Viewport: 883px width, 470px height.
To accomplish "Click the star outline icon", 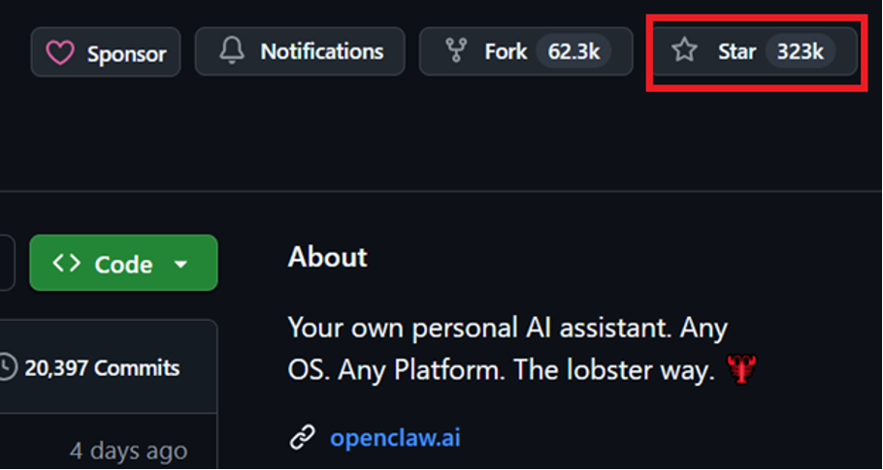I will pyautogui.click(x=685, y=51).
